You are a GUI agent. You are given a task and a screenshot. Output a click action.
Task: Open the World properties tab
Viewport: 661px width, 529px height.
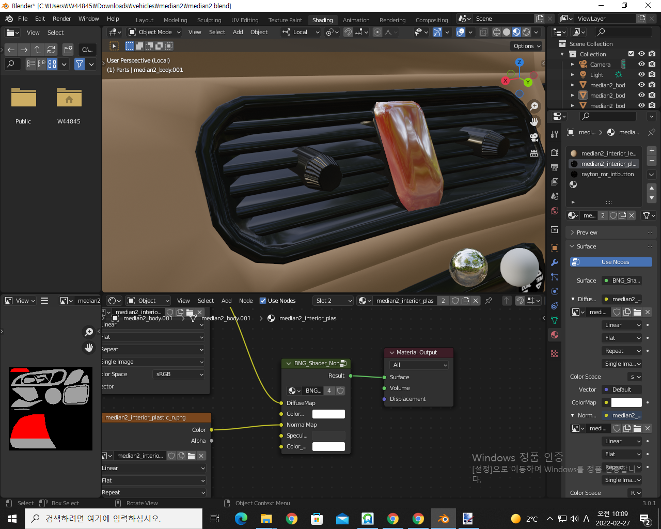click(x=555, y=211)
